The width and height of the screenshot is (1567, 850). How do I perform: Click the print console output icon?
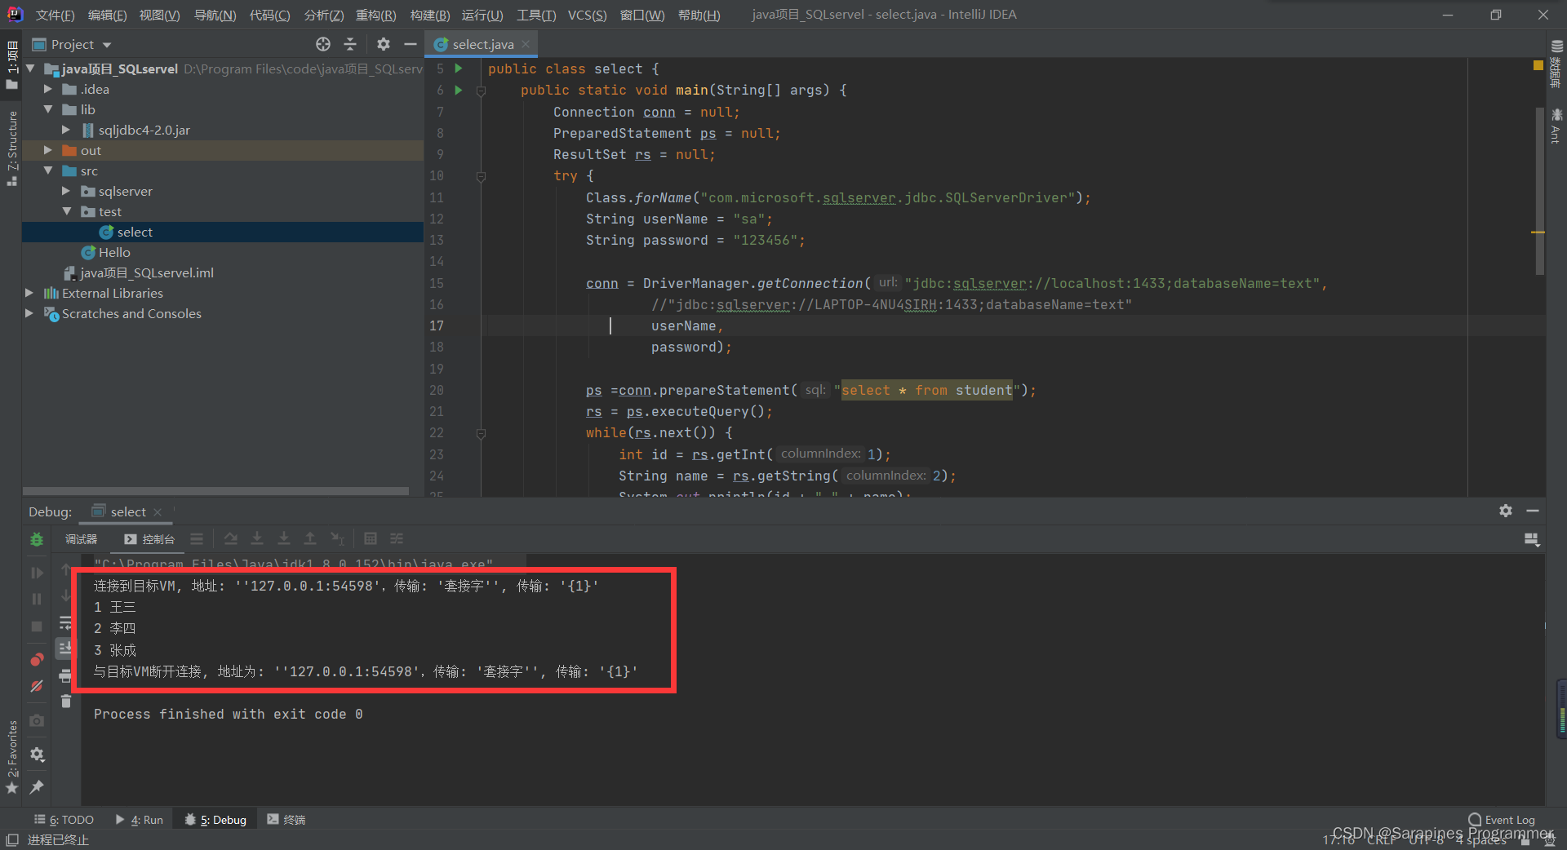coord(66,675)
